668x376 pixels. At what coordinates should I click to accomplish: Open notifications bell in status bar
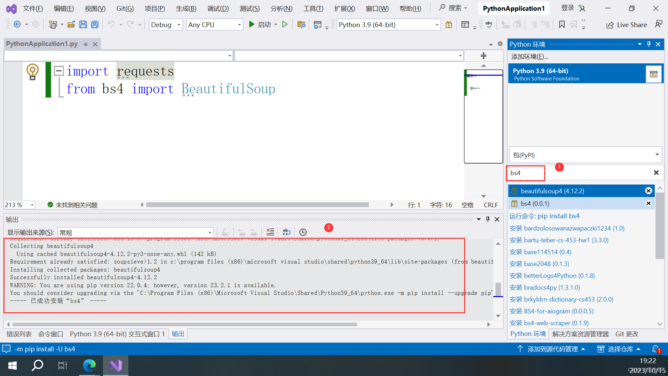(655, 349)
